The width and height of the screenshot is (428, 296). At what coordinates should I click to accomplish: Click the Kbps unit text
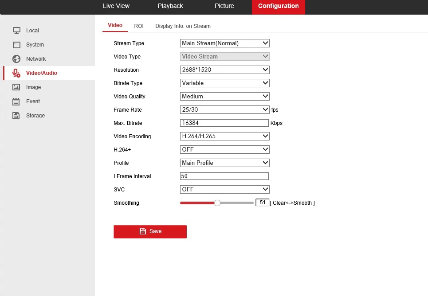point(276,123)
